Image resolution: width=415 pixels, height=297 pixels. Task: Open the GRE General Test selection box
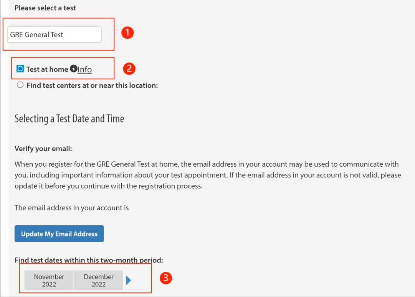54,34
